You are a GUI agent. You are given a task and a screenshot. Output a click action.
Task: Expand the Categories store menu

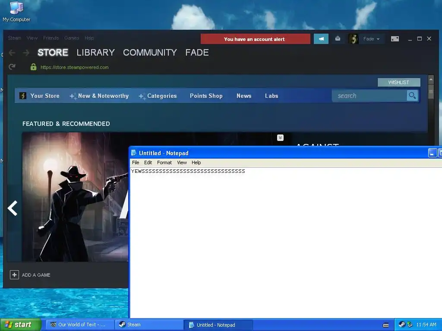(158, 96)
